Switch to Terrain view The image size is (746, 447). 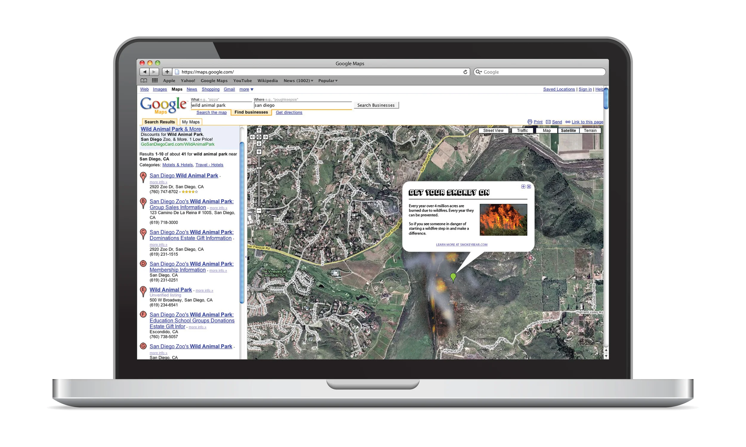pyautogui.click(x=590, y=131)
